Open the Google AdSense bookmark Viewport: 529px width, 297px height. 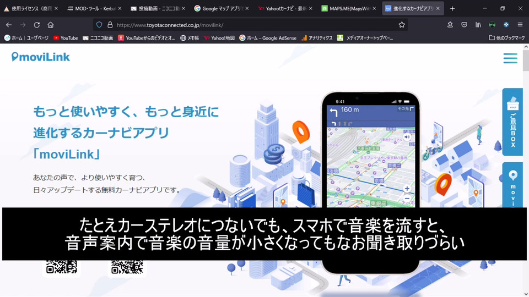tap(268, 38)
